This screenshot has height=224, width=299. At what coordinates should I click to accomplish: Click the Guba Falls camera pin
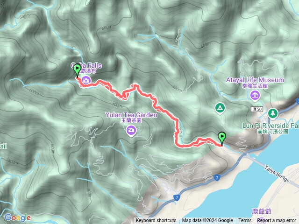point(86,80)
